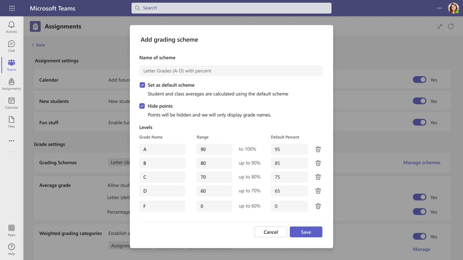463x260 pixels.
Task: Refresh the Assignments app
Action: 451,26
